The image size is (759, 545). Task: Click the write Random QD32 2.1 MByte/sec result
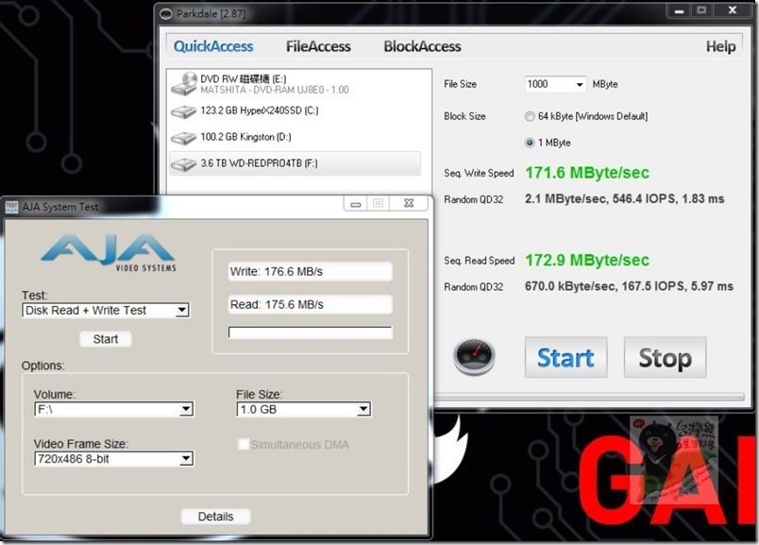(624, 199)
